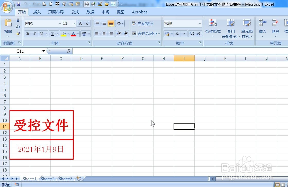Switch to 开始 ribbon tab
The image size is (288, 187).
[22, 12]
